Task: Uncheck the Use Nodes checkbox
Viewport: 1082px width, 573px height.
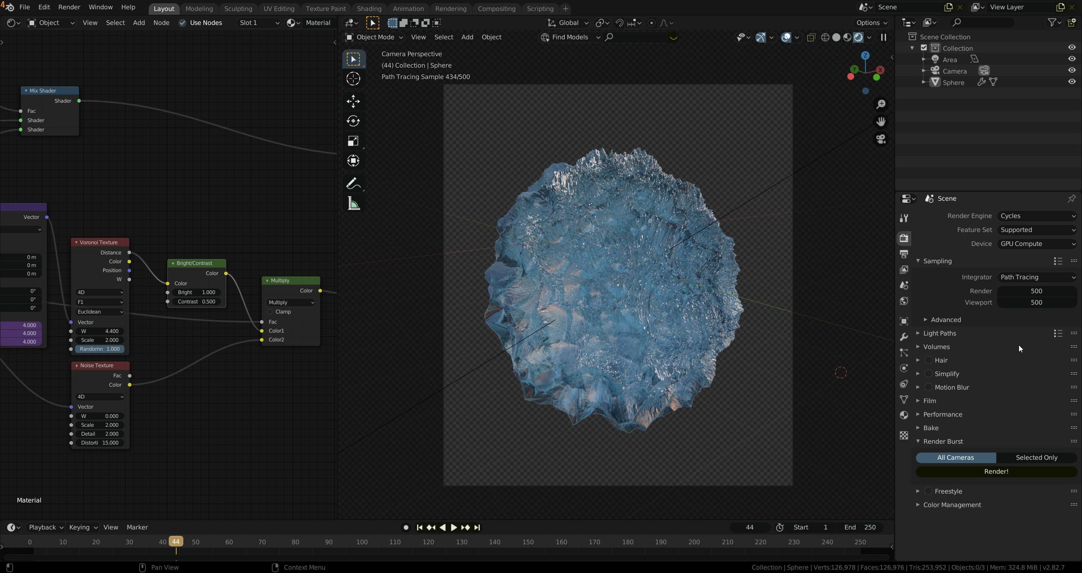Action: point(183,23)
